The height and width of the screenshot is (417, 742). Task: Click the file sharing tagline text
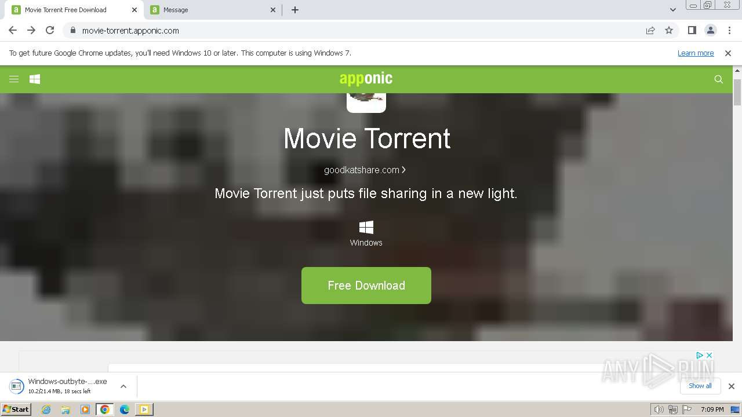pyautogui.click(x=366, y=193)
